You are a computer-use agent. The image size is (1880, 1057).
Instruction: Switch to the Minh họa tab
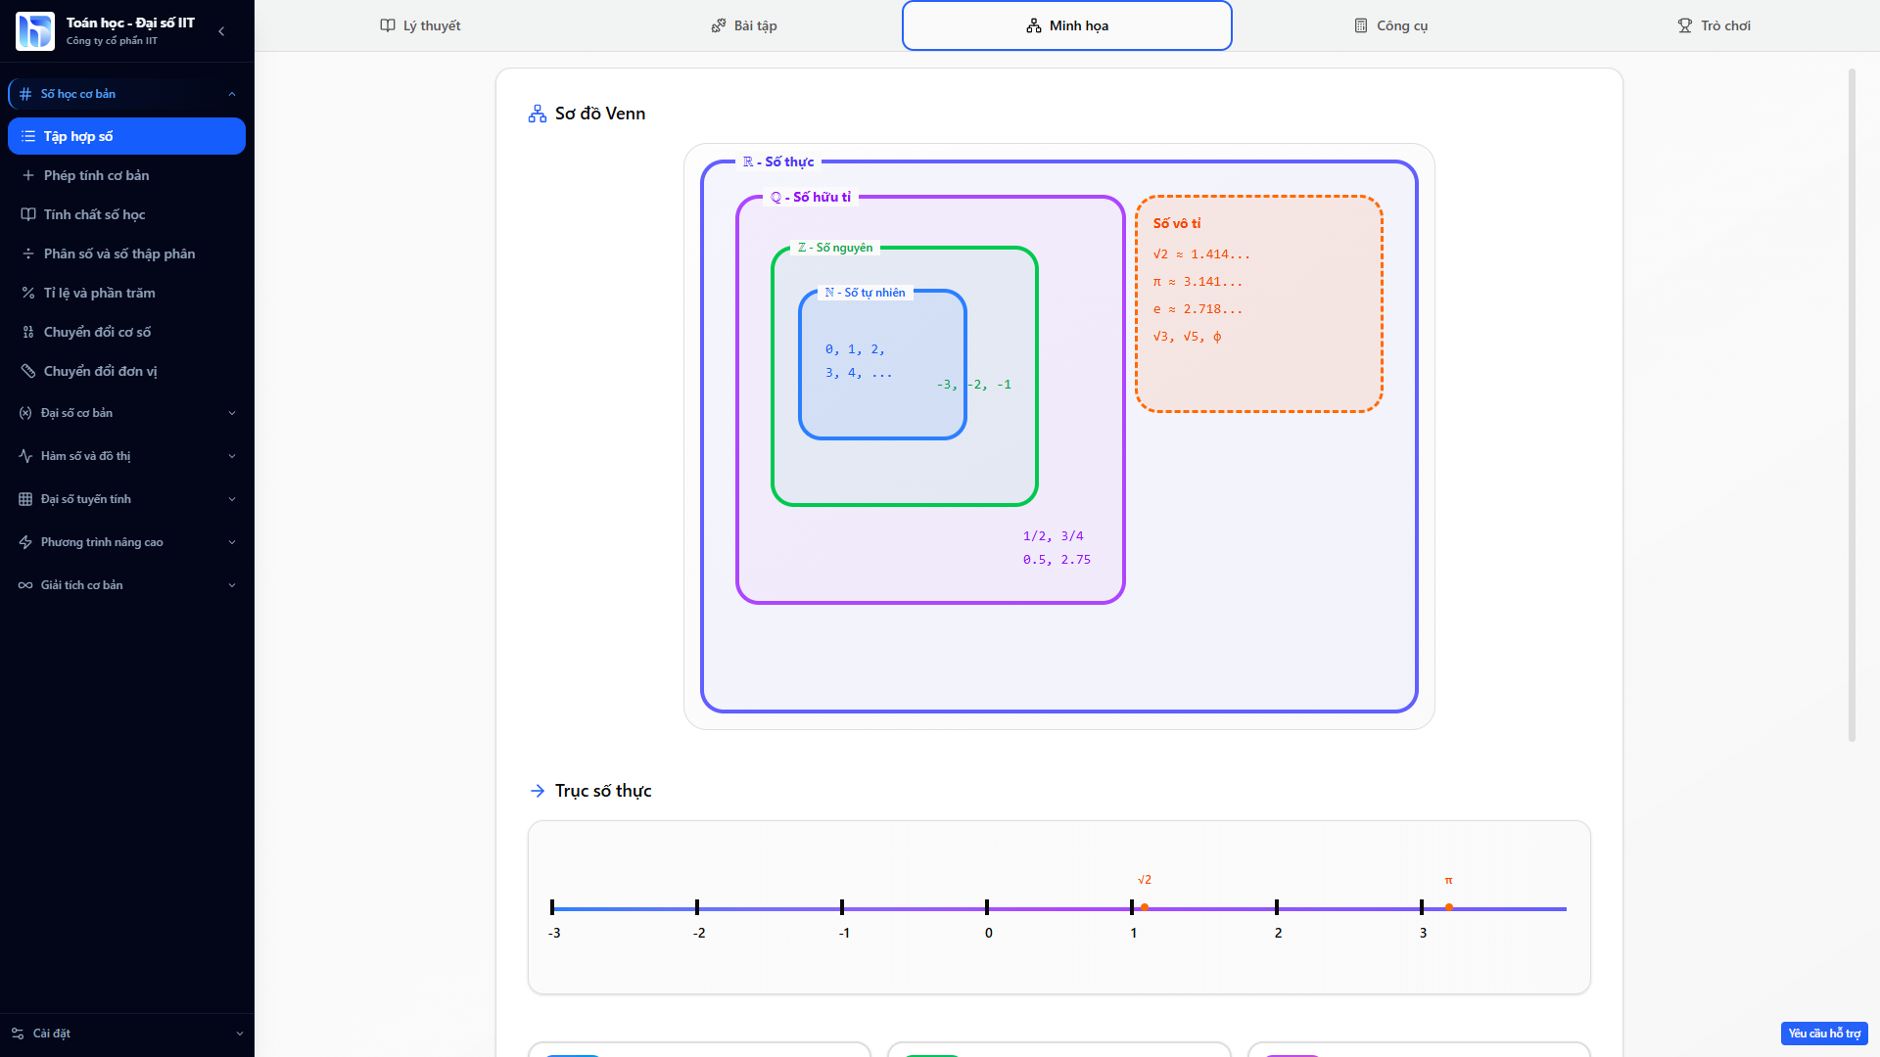click(1066, 25)
